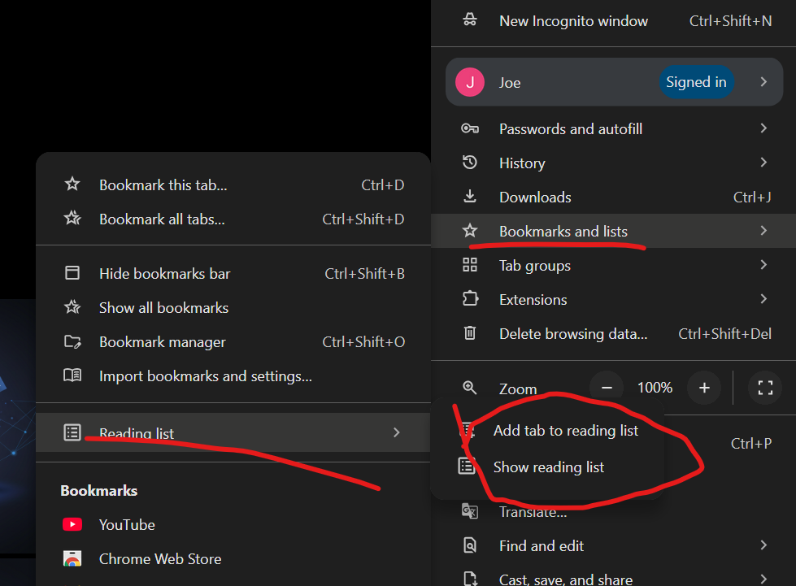Click the Signed in button

point(696,82)
